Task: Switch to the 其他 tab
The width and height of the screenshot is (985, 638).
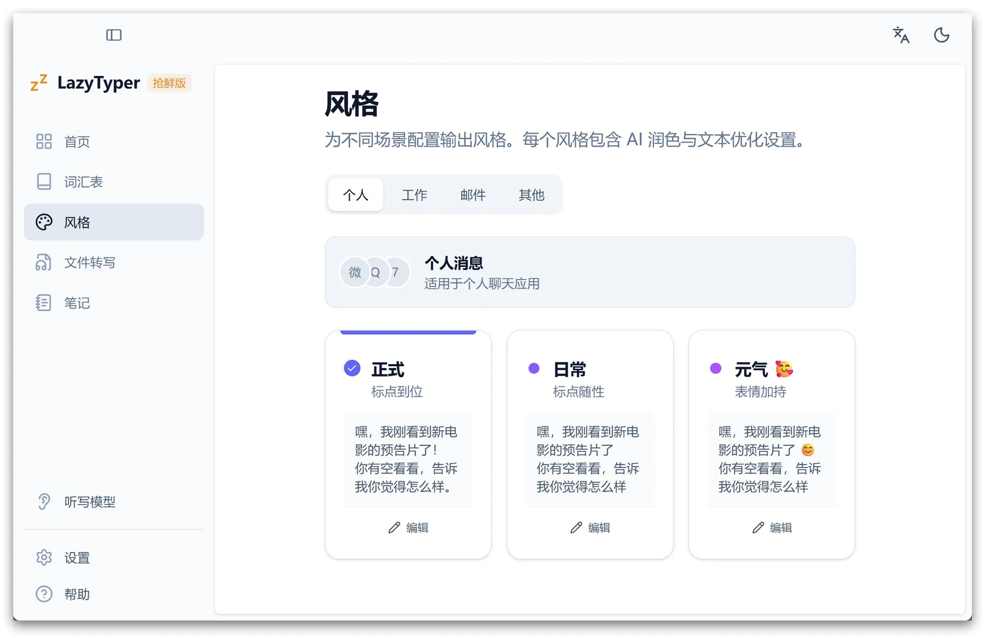Action: click(531, 195)
